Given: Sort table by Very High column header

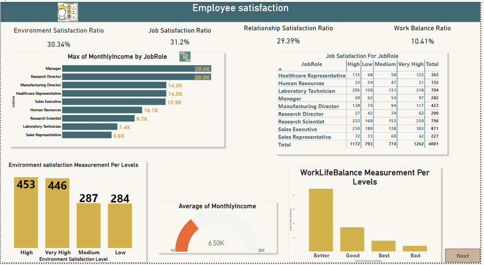Looking at the screenshot, I should (x=411, y=64).
